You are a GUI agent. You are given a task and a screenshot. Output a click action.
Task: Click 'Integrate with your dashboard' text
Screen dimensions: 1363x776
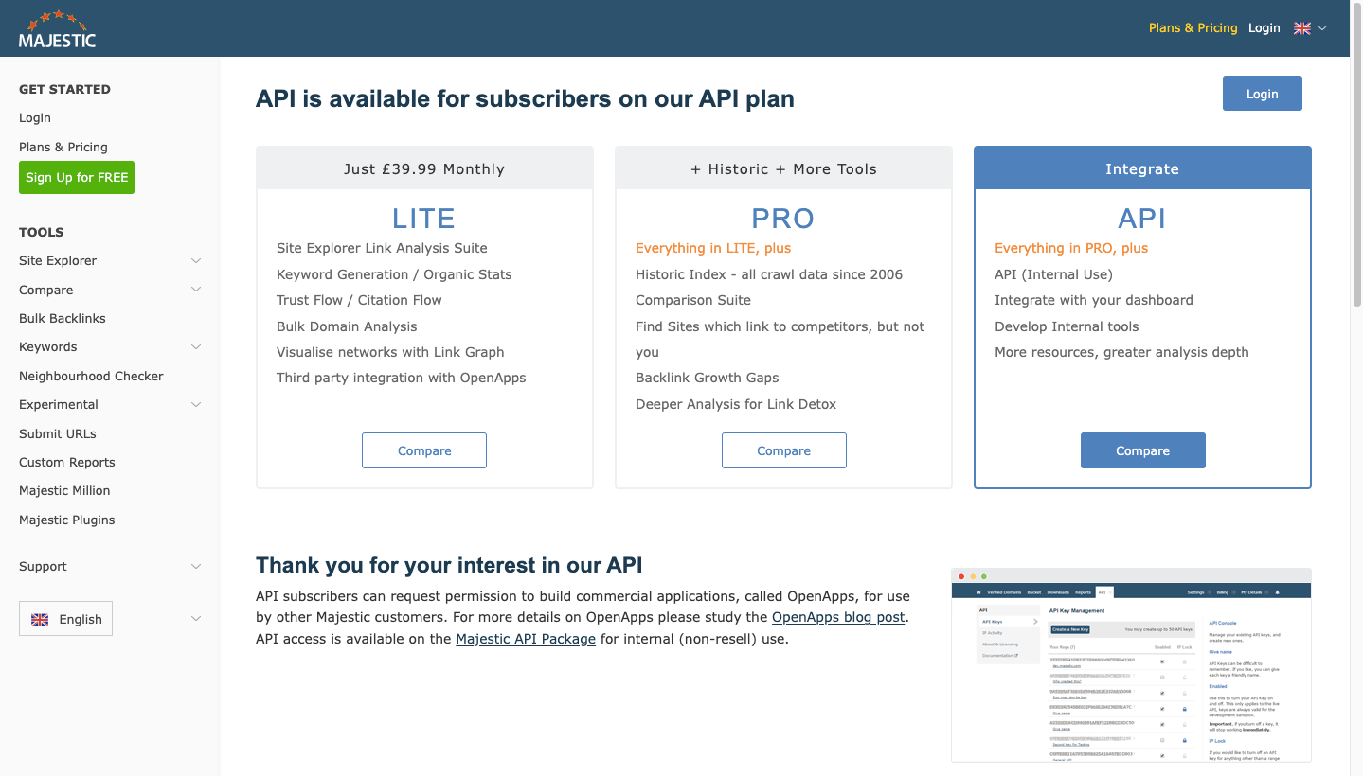(1094, 300)
